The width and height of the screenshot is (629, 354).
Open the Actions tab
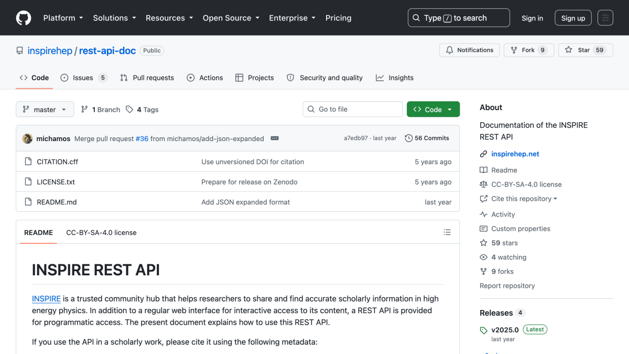[205, 78]
